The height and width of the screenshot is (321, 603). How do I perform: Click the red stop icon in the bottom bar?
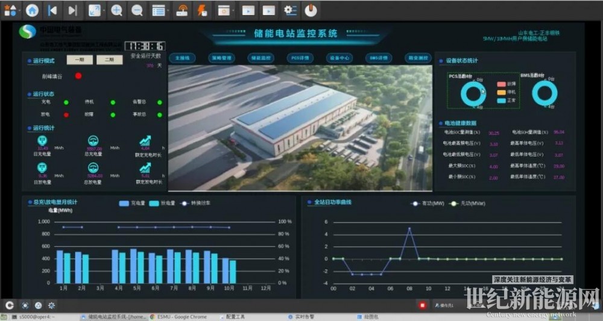pos(423,305)
